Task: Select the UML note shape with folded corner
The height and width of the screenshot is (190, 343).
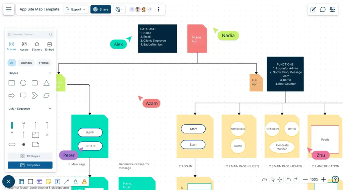Action: pyautogui.click(x=36, y=144)
